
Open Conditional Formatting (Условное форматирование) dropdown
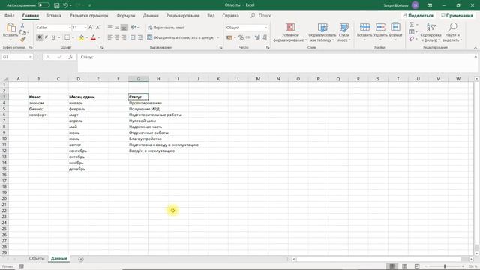point(290,32)
